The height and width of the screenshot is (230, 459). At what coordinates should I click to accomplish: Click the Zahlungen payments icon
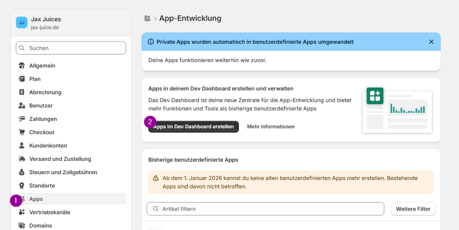tap(22, 119)
